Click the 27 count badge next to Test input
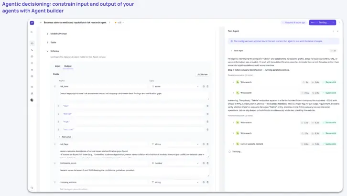The height and width of the screenshot is (196, 347). [x=333, y=51]
